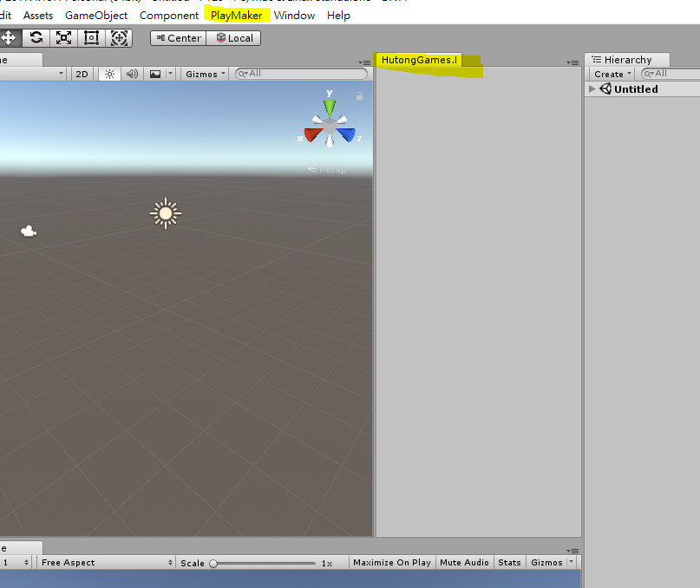This screenshot has height=588, width=700.
Task: Adjust the game view Scale slider
Action: pos(264,564)
